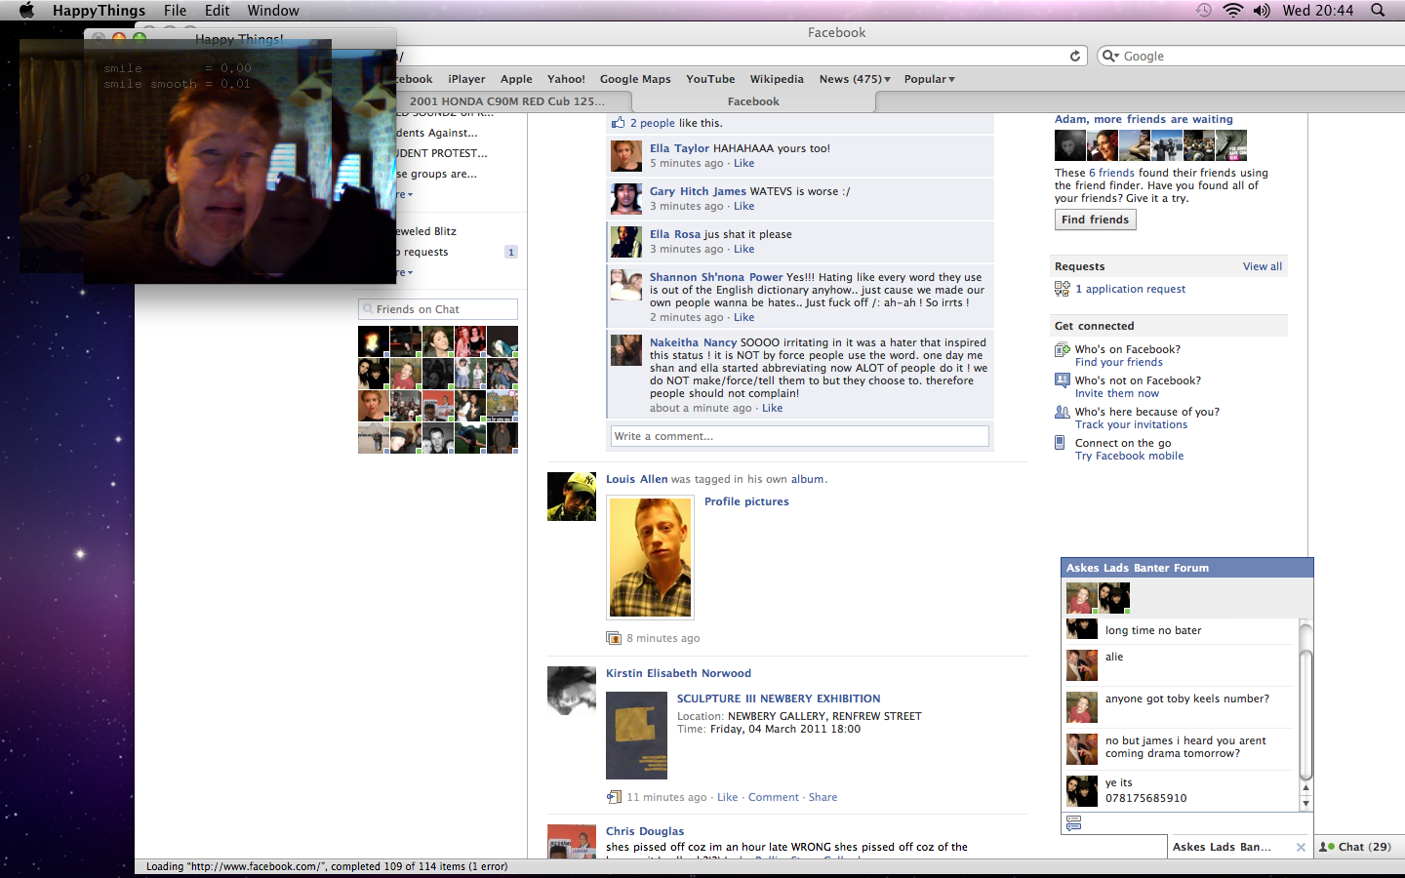This screenshot has height=878, width=1405.
Task: Open the File menu
Action: tap(176, 10)
